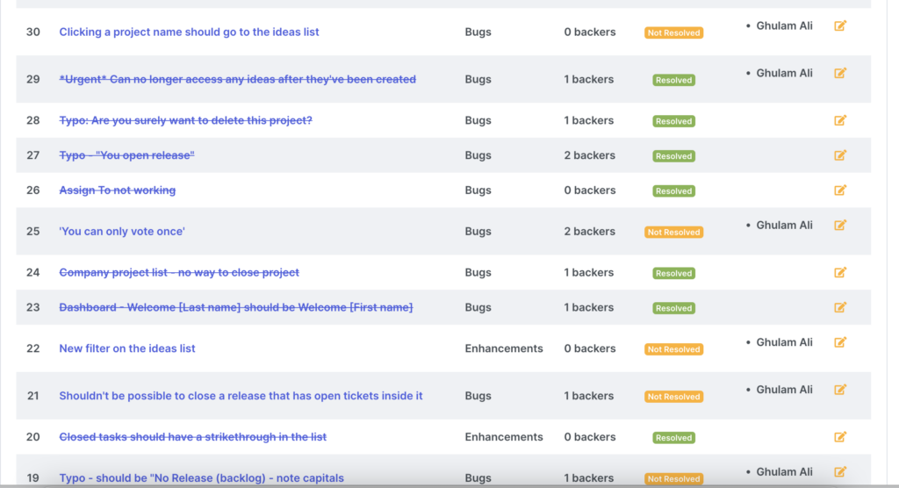The width and height of the screenshot is (899, 488).
Task: Edit the 'Assign To not working' ticket
Action: [840, 190]
